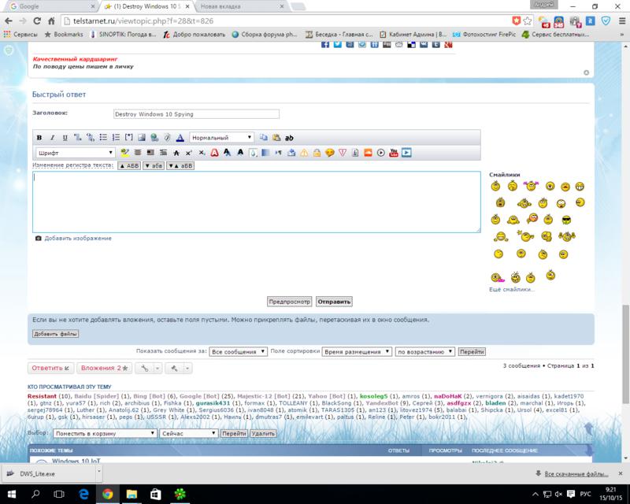The width and height of the screenshot is (630, 504).
Task: Click inside the message text area
Action: pos(257,202)
